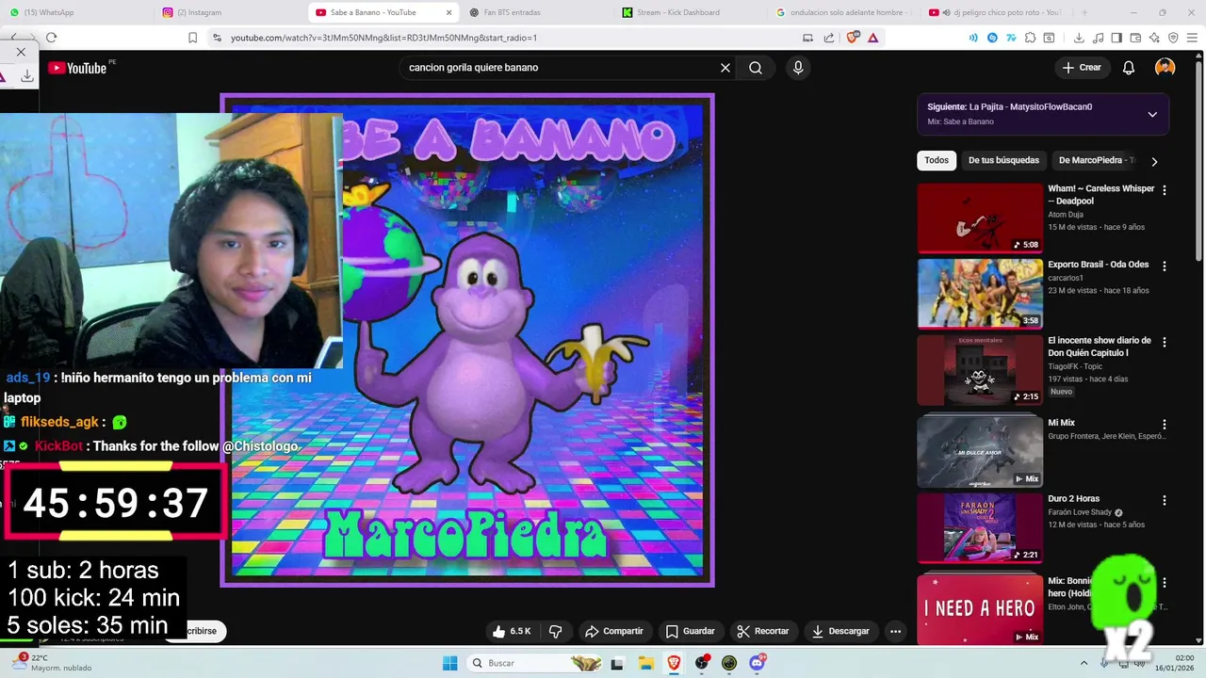The width and height of the screenshot is (1206, 678).
Task: Open the Mi Mix playlist thumbnail
Action: point(980,452)
